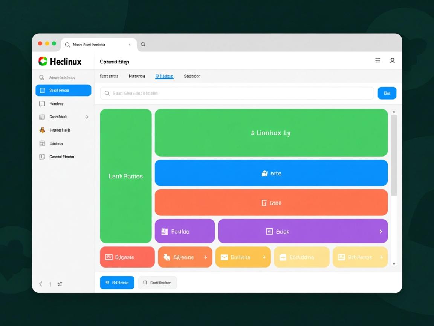Switch to the underlined blue tab
Screen dimensions: 434x326
coord(164,76)
